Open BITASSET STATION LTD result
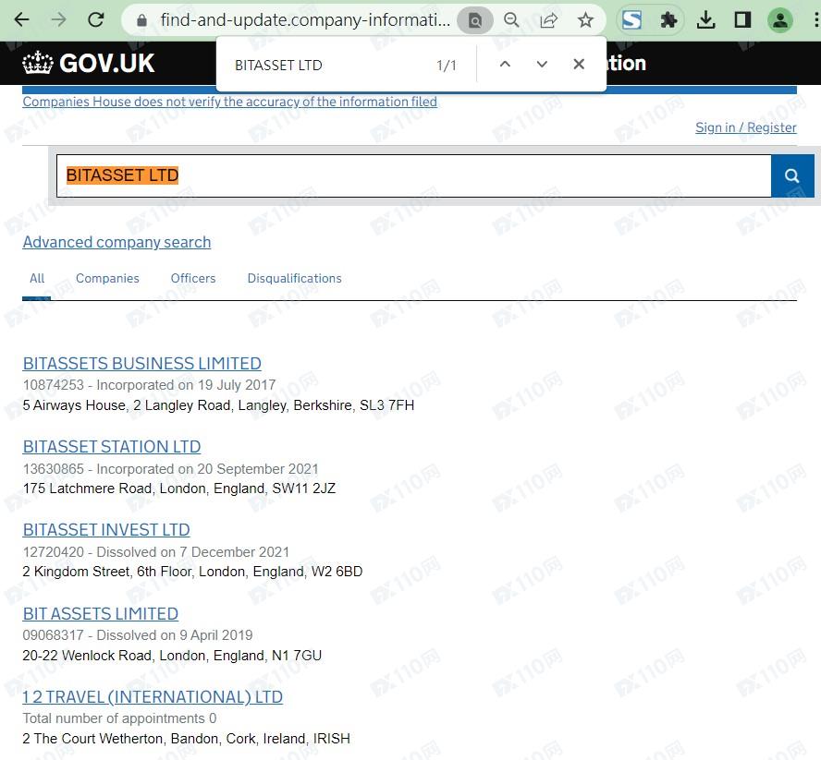This screenshot has height=760, width=821. coord(112,447)
